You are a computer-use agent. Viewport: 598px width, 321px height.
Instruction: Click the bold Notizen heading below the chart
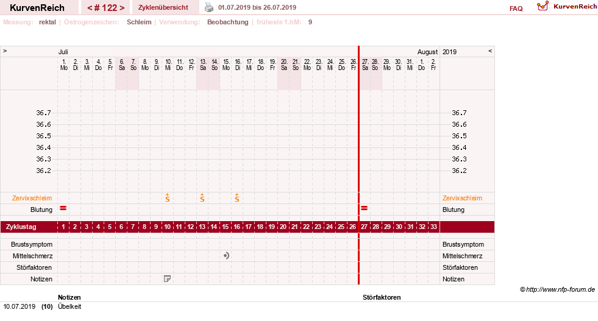pos(69,297)
